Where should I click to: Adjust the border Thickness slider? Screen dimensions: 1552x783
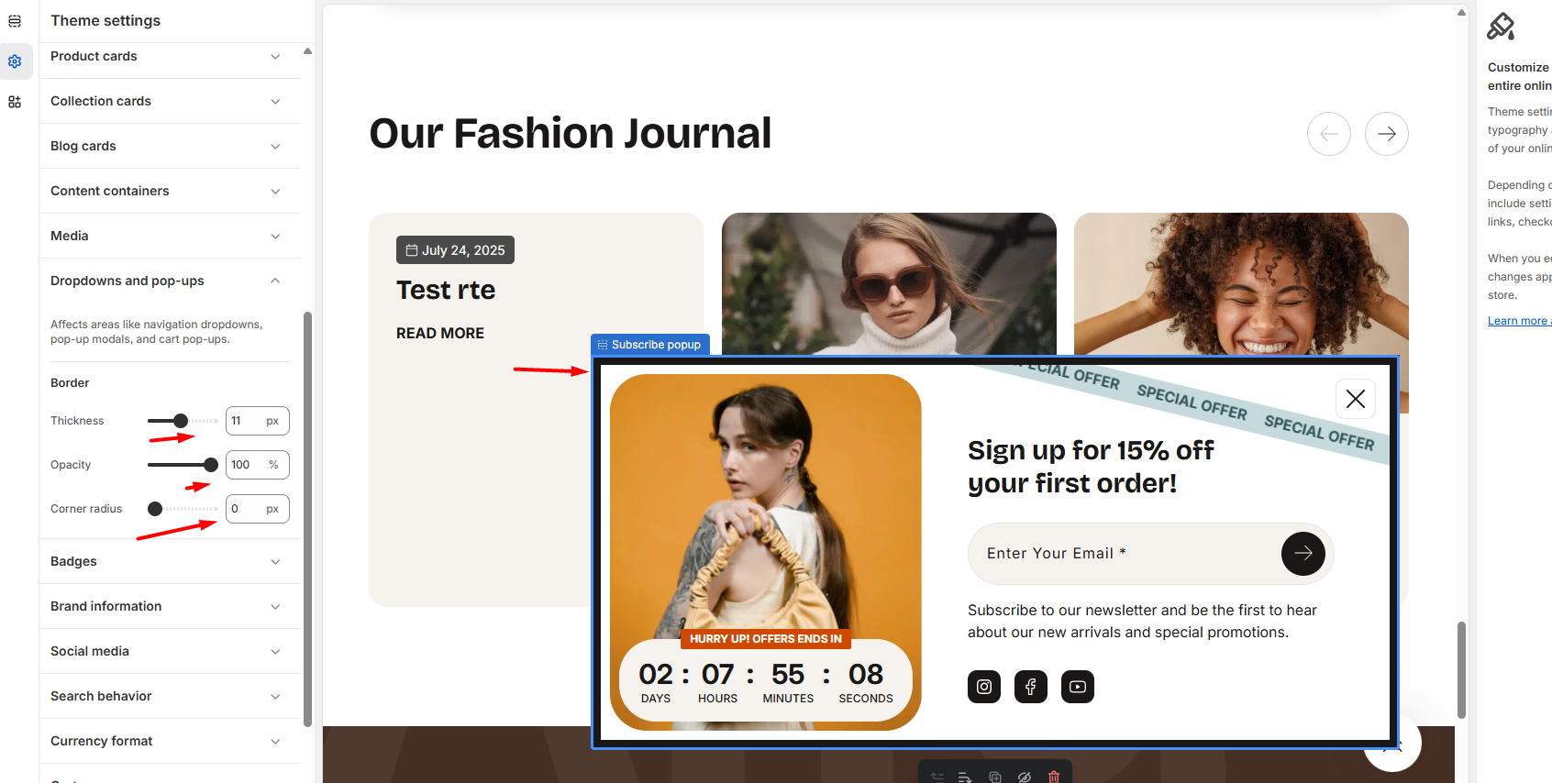pos(181,421)
